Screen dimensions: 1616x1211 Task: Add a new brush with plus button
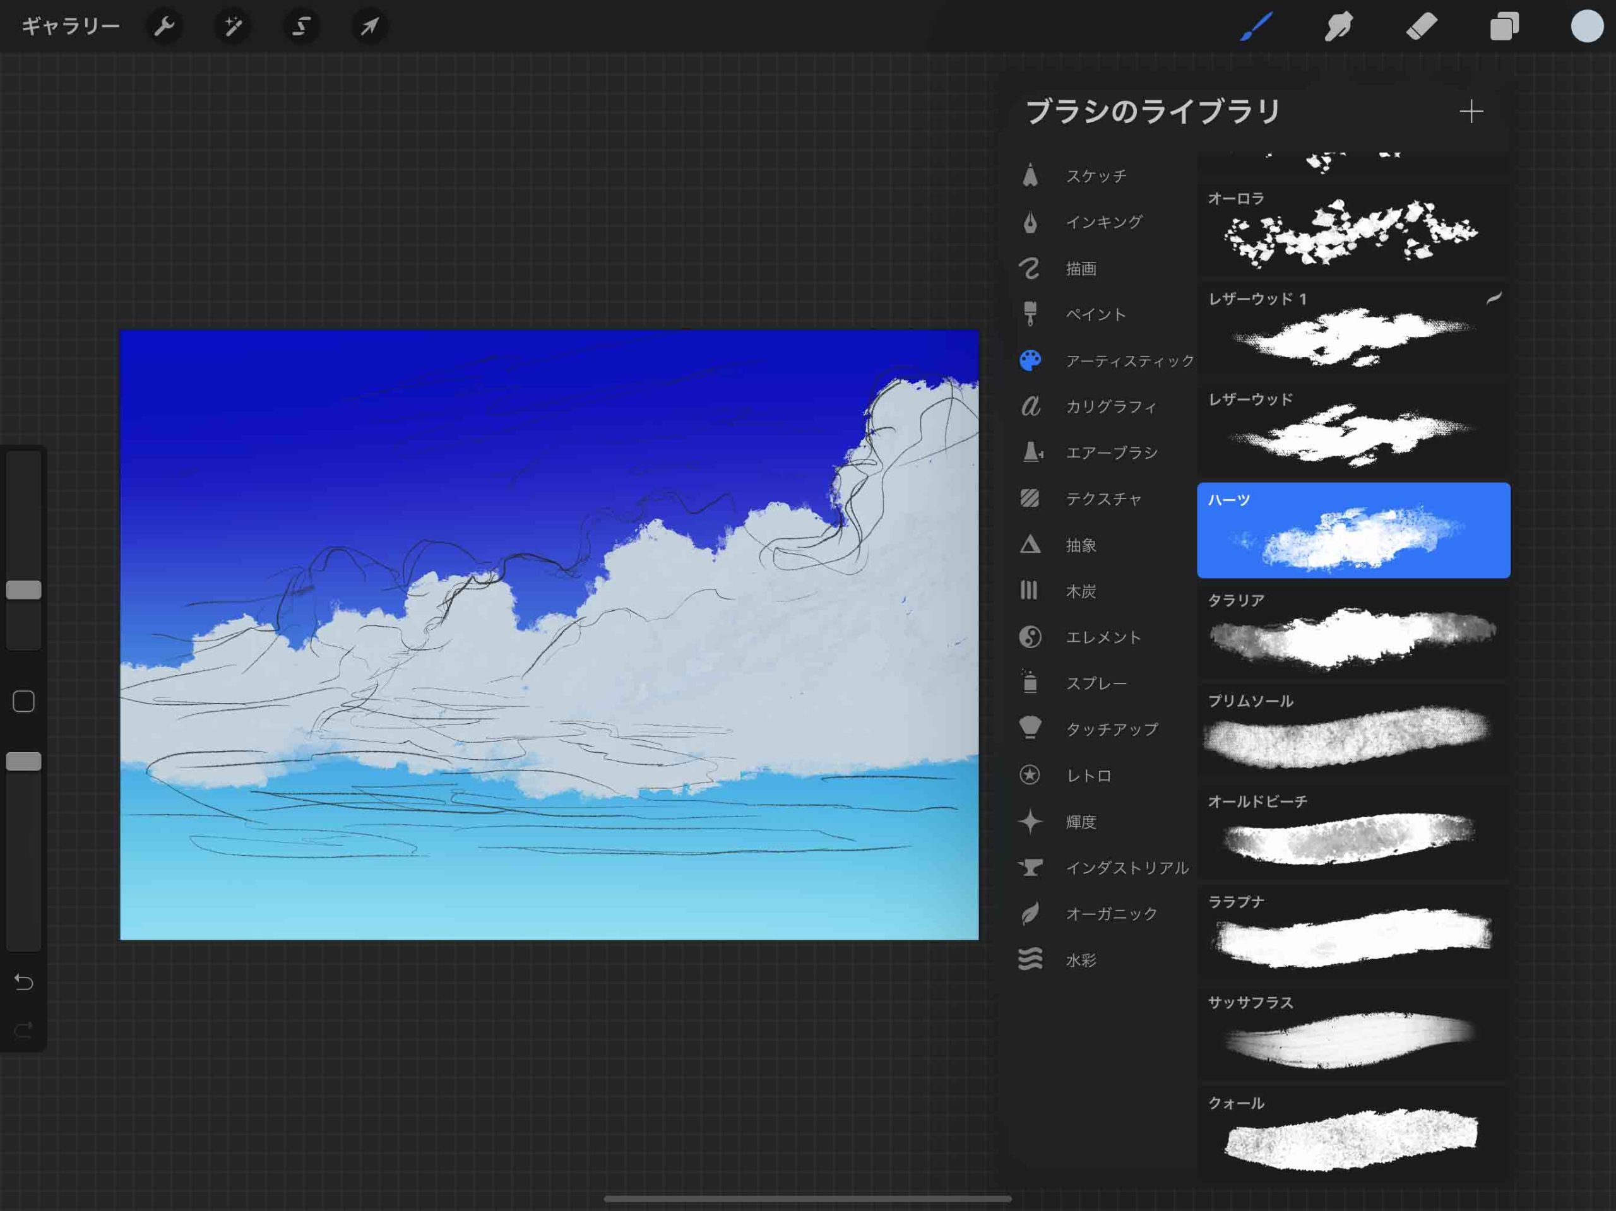pos(1471,112)
